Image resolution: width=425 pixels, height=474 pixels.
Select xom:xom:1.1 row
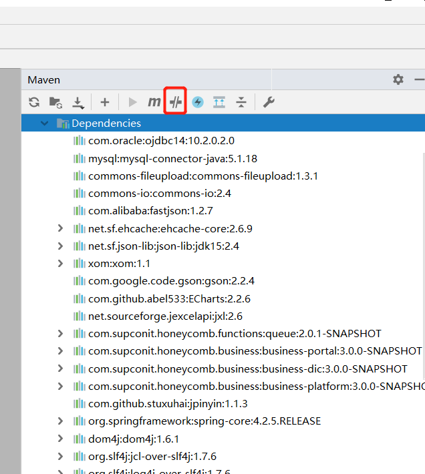(119, 264)
